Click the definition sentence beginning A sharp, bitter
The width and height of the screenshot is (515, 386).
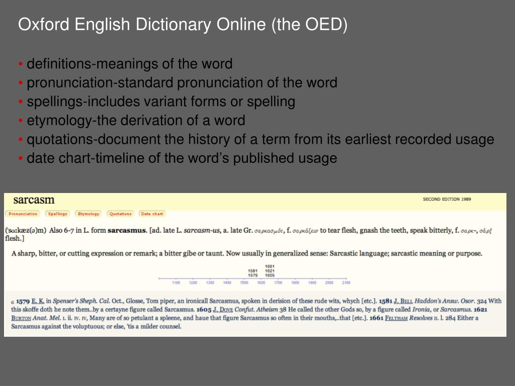(246, 254)
